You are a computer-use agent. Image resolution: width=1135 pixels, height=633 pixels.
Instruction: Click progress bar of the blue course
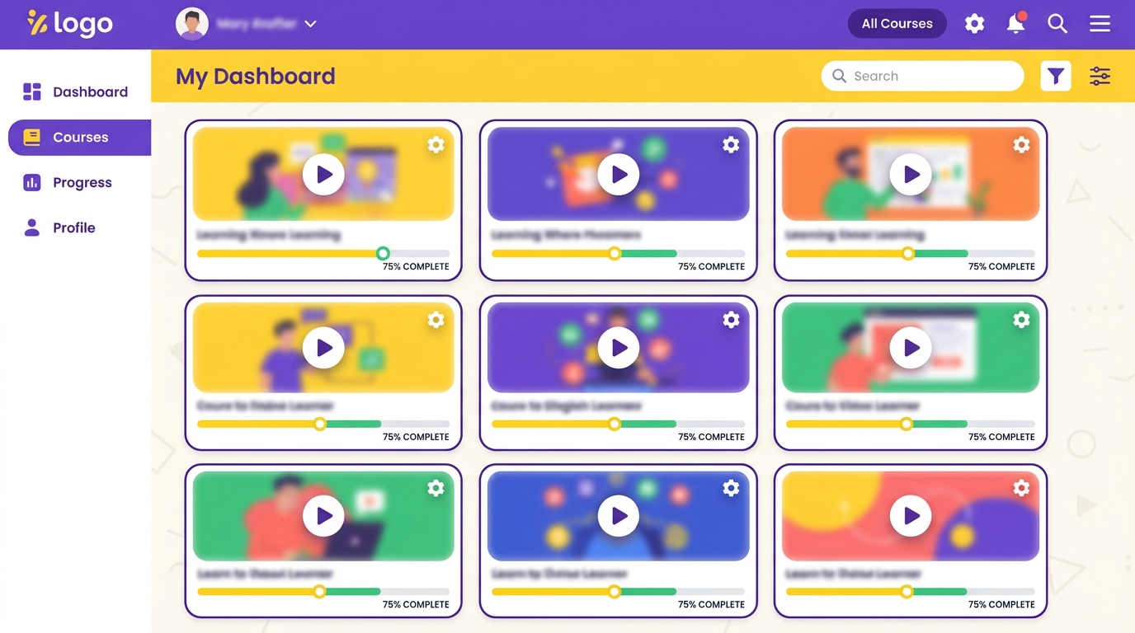[619, 591]
